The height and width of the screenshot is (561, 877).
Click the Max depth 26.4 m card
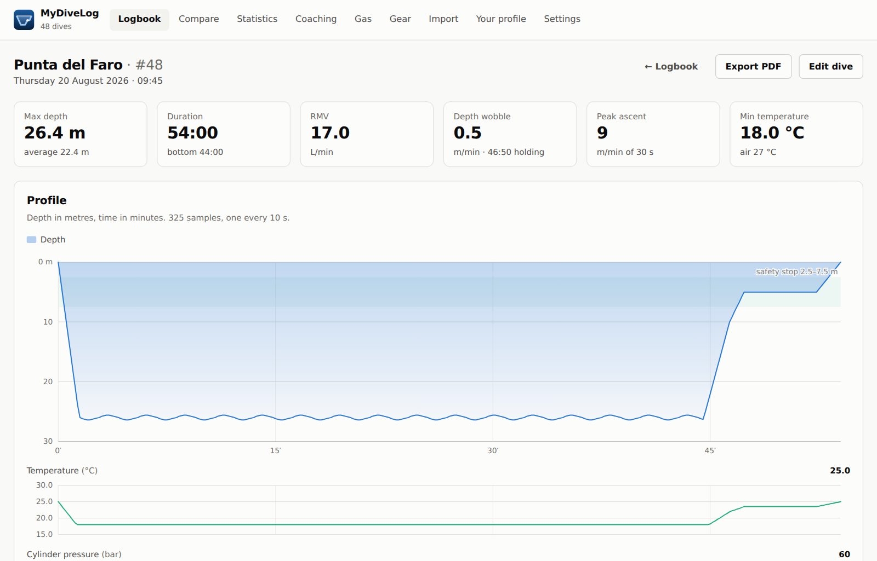click(x=81, y=134)
